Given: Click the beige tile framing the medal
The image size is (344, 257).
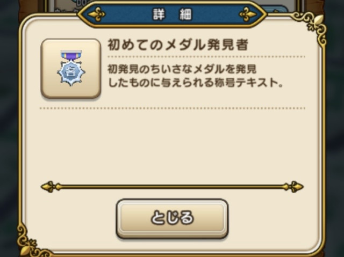Looking at the screenshot, I should click(71, 68).
